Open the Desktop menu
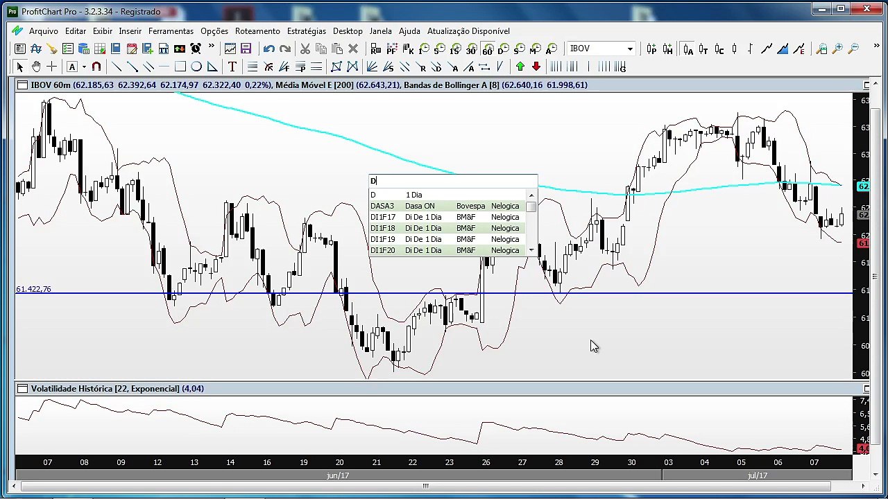Image resolution: width=888 pixels, height=499 pixels. [348, 31]
